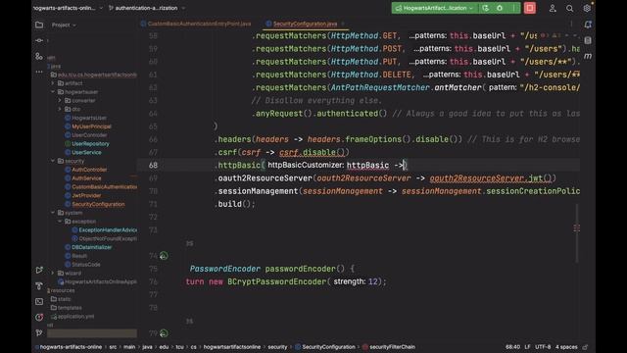Change LF line separator in status bar
This screenshot has height=353, width=627.
[527, 347]
